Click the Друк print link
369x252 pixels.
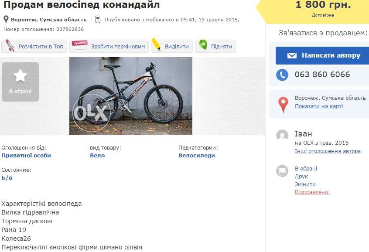point(301,177)
